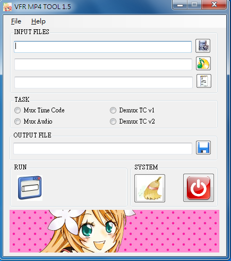Click the video file browse icon
The image size is (231, 261).
[x=203, y=46]
